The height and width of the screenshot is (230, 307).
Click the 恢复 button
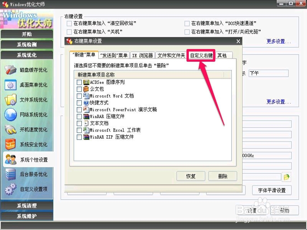[x=191, y=176]
